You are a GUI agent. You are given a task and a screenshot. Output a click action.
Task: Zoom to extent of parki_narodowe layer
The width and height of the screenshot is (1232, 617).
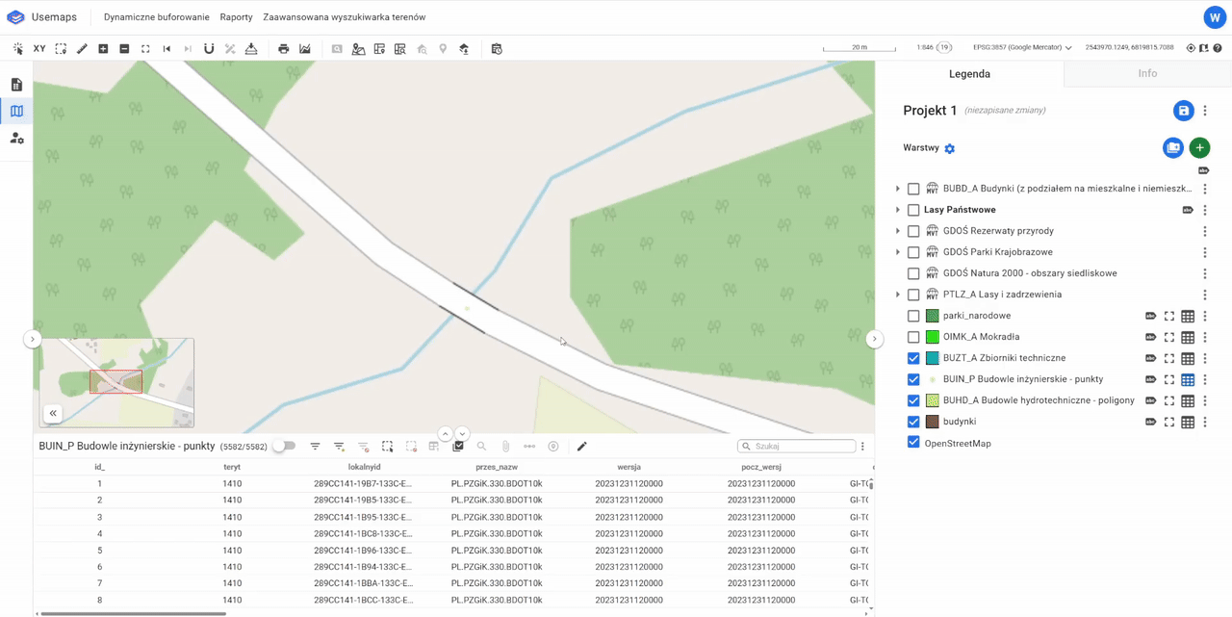(1168, 316)
